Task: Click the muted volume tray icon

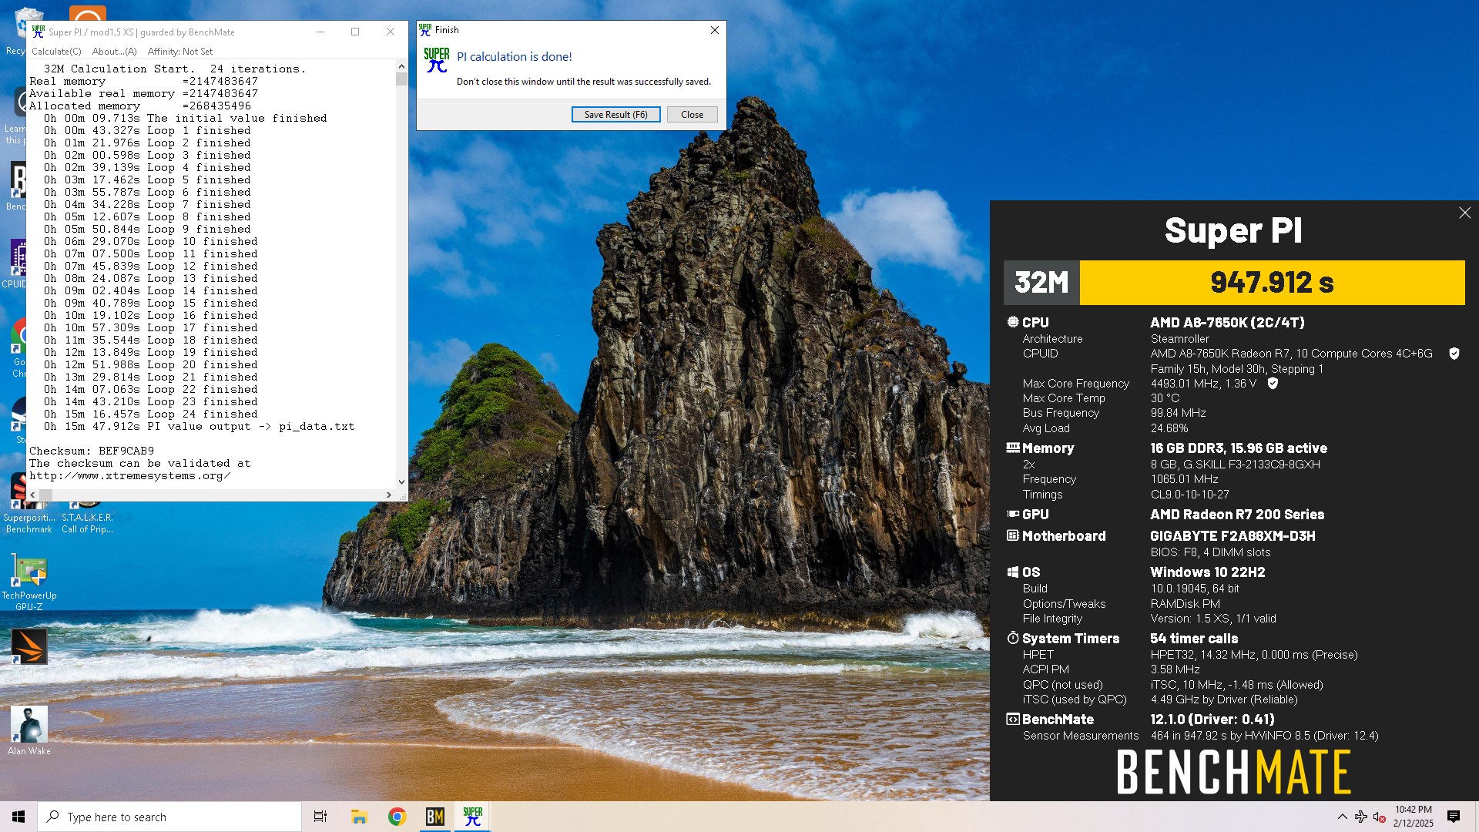Action: point(1380,817)
